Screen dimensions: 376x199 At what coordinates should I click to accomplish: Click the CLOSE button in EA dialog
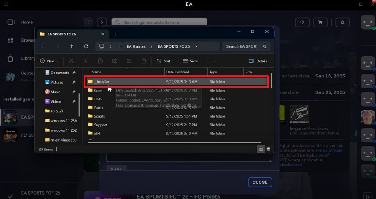point(260,182)
